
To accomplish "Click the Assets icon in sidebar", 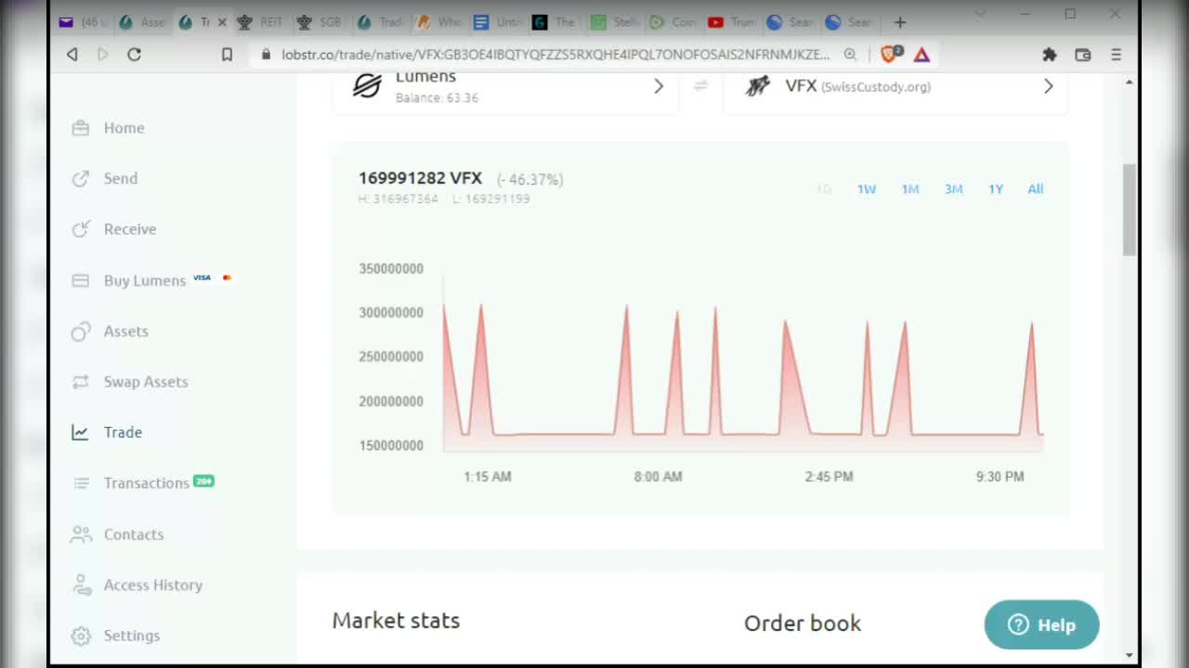I will click(x=81, y=331).
